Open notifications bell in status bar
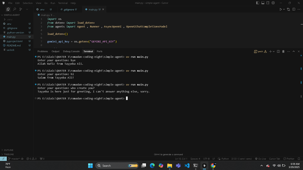Screen dimensions: 303x170 [x=299, y=159]
